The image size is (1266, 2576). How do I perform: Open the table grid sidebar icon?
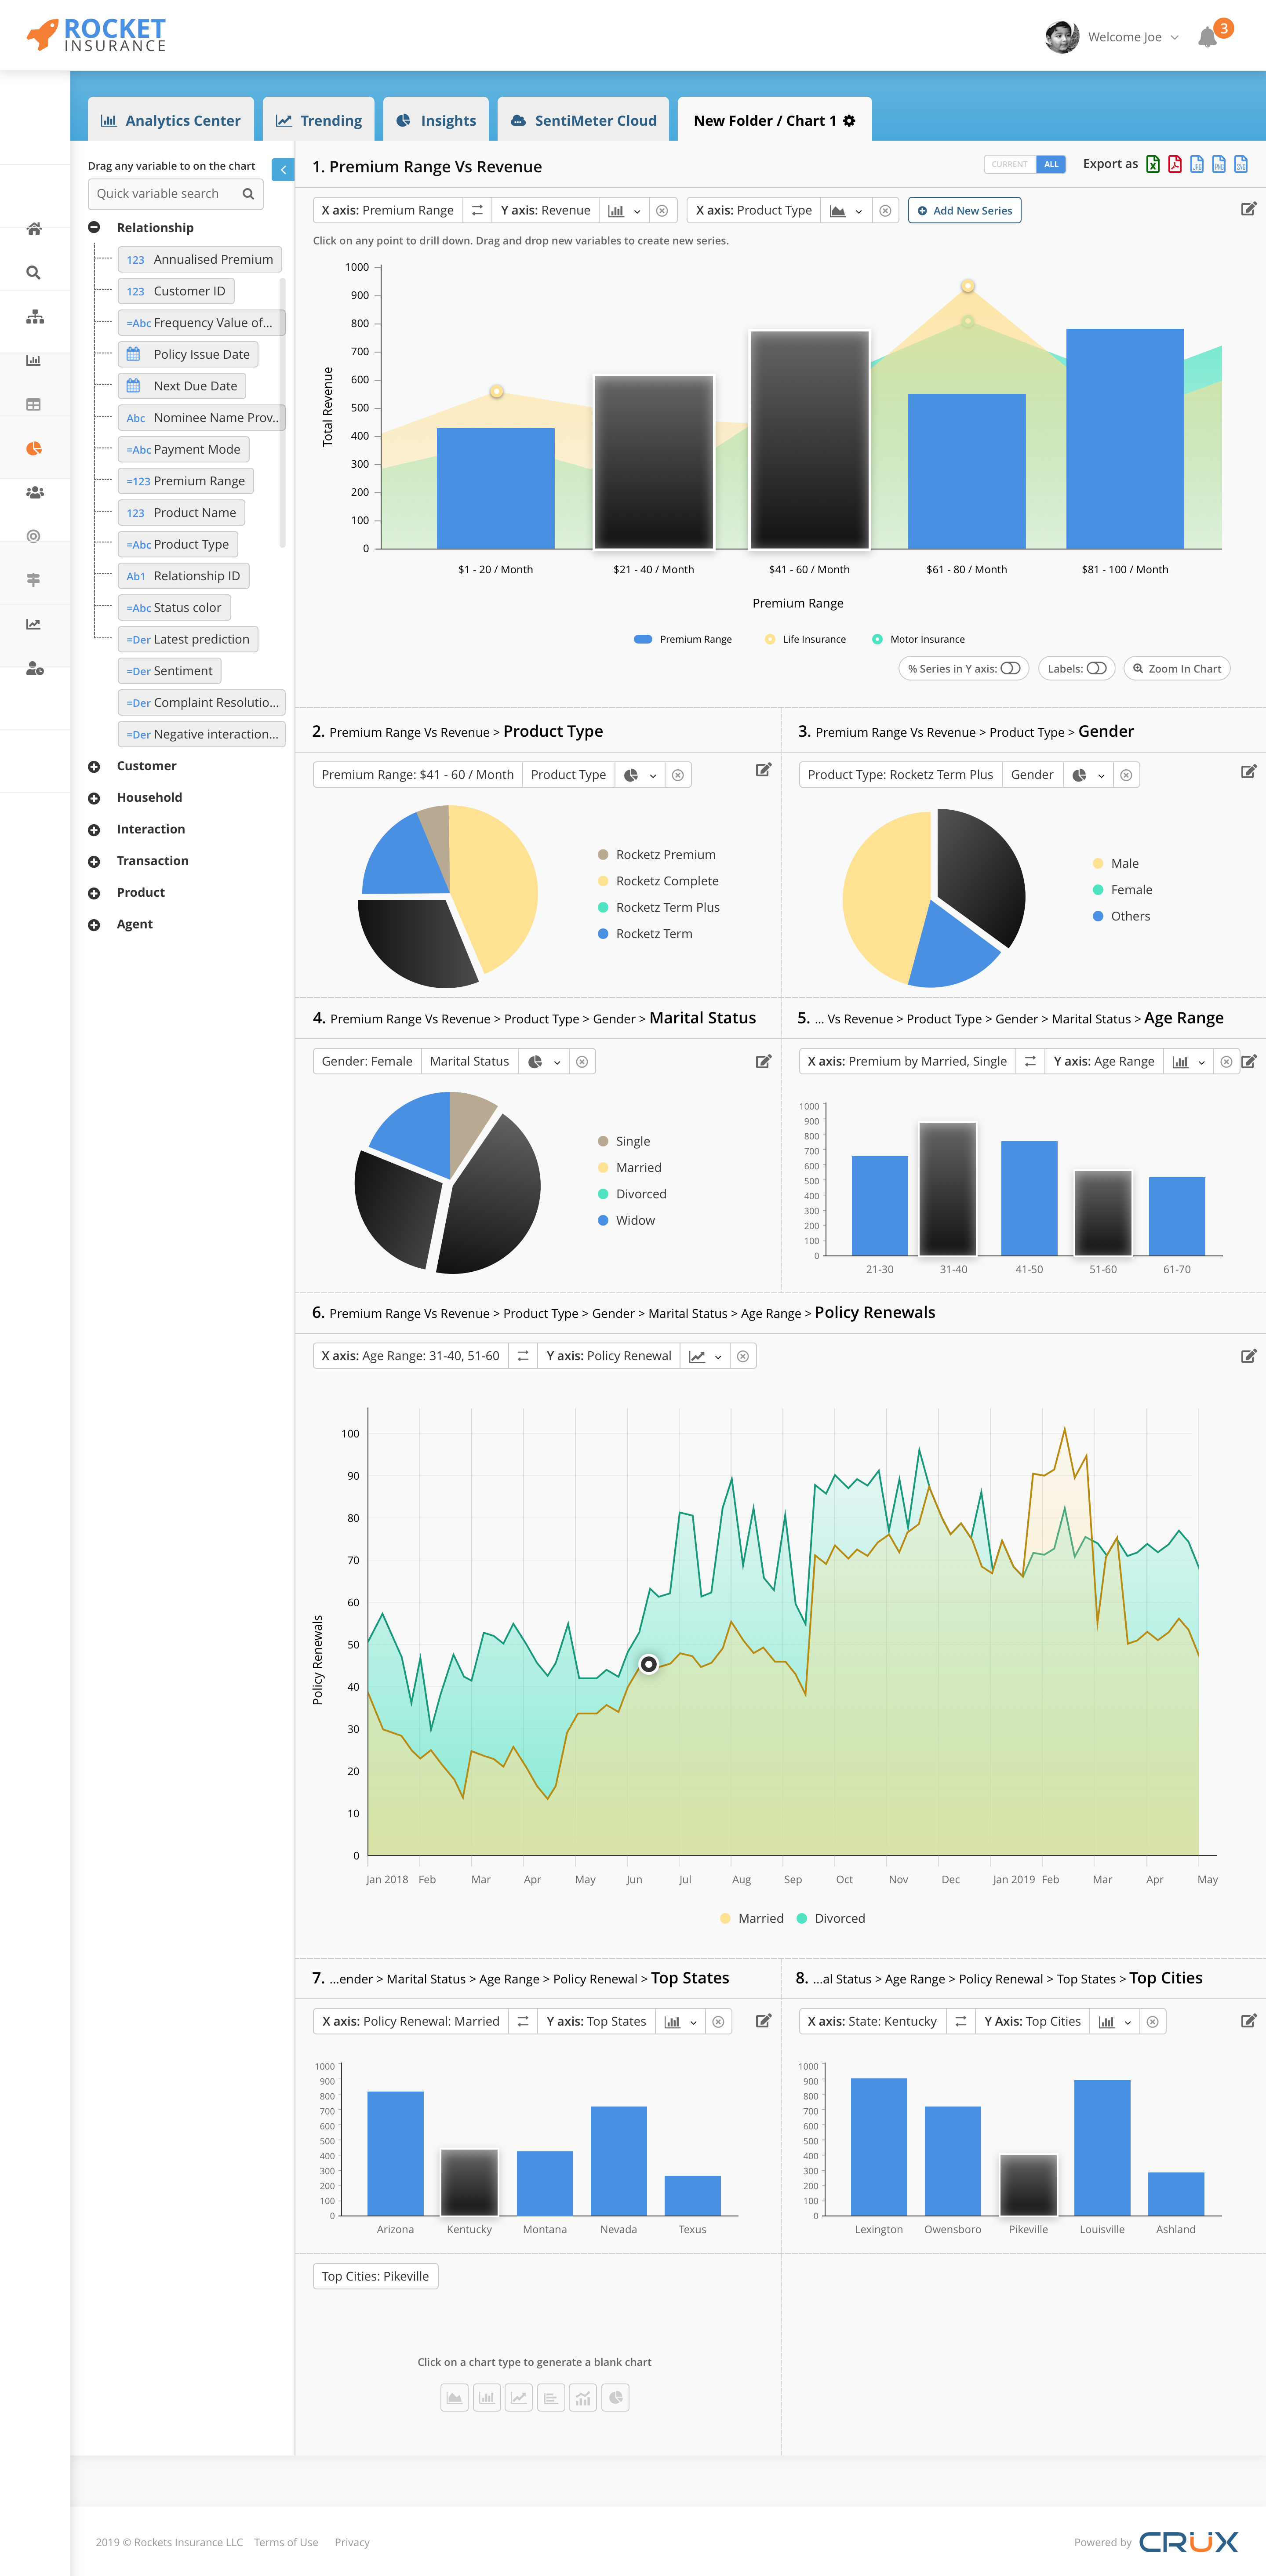34,405
